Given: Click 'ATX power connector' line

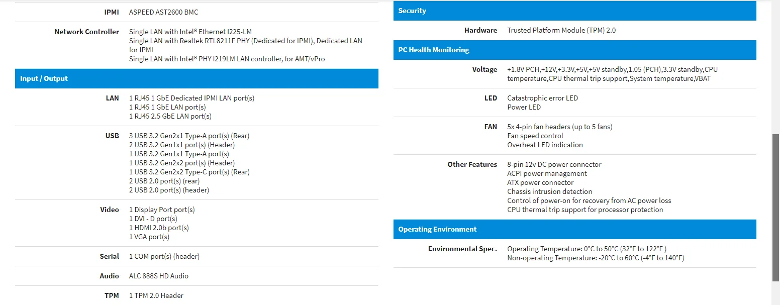Looking at the screenshot, I should pos(540,182).
